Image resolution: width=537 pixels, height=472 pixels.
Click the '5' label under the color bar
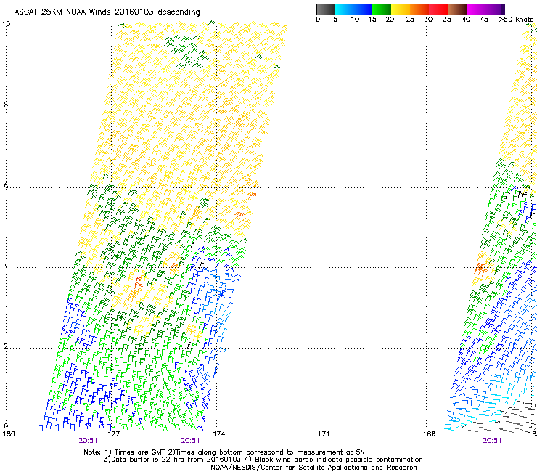coord(335,20)
